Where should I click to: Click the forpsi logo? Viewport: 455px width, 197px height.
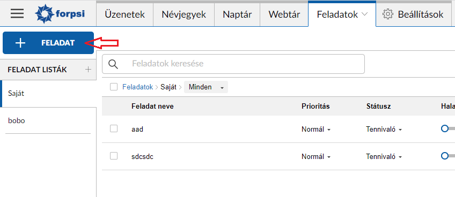[60, 13]
